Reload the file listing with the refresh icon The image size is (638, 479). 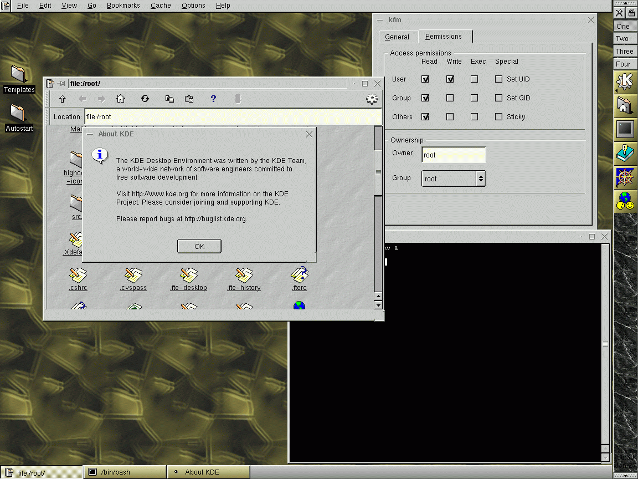click(145, 99)
